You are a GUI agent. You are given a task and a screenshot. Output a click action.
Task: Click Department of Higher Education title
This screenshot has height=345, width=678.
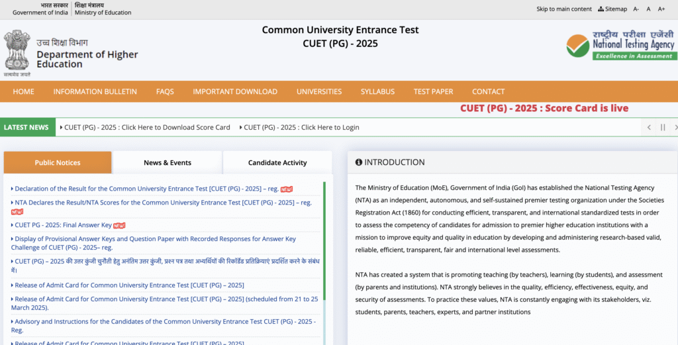pos(87,59)
